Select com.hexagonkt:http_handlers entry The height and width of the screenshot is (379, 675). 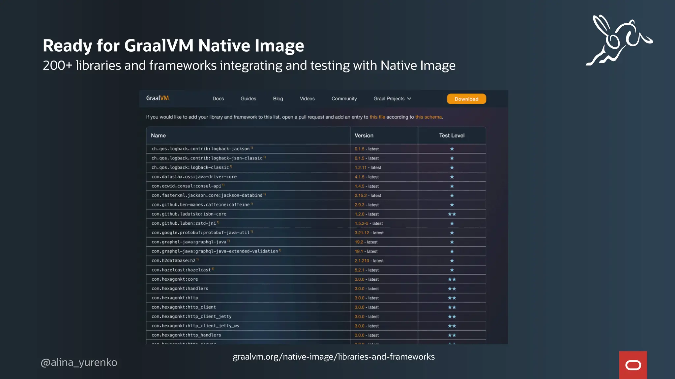(186, 335)
